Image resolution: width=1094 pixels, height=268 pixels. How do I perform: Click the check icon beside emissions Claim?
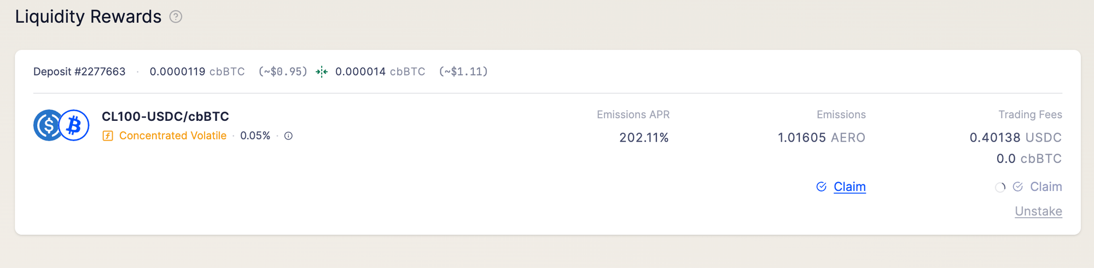click(x=821, y=187)
